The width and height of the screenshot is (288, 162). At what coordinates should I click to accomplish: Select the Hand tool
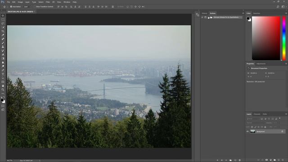click(x=3, y=86)
